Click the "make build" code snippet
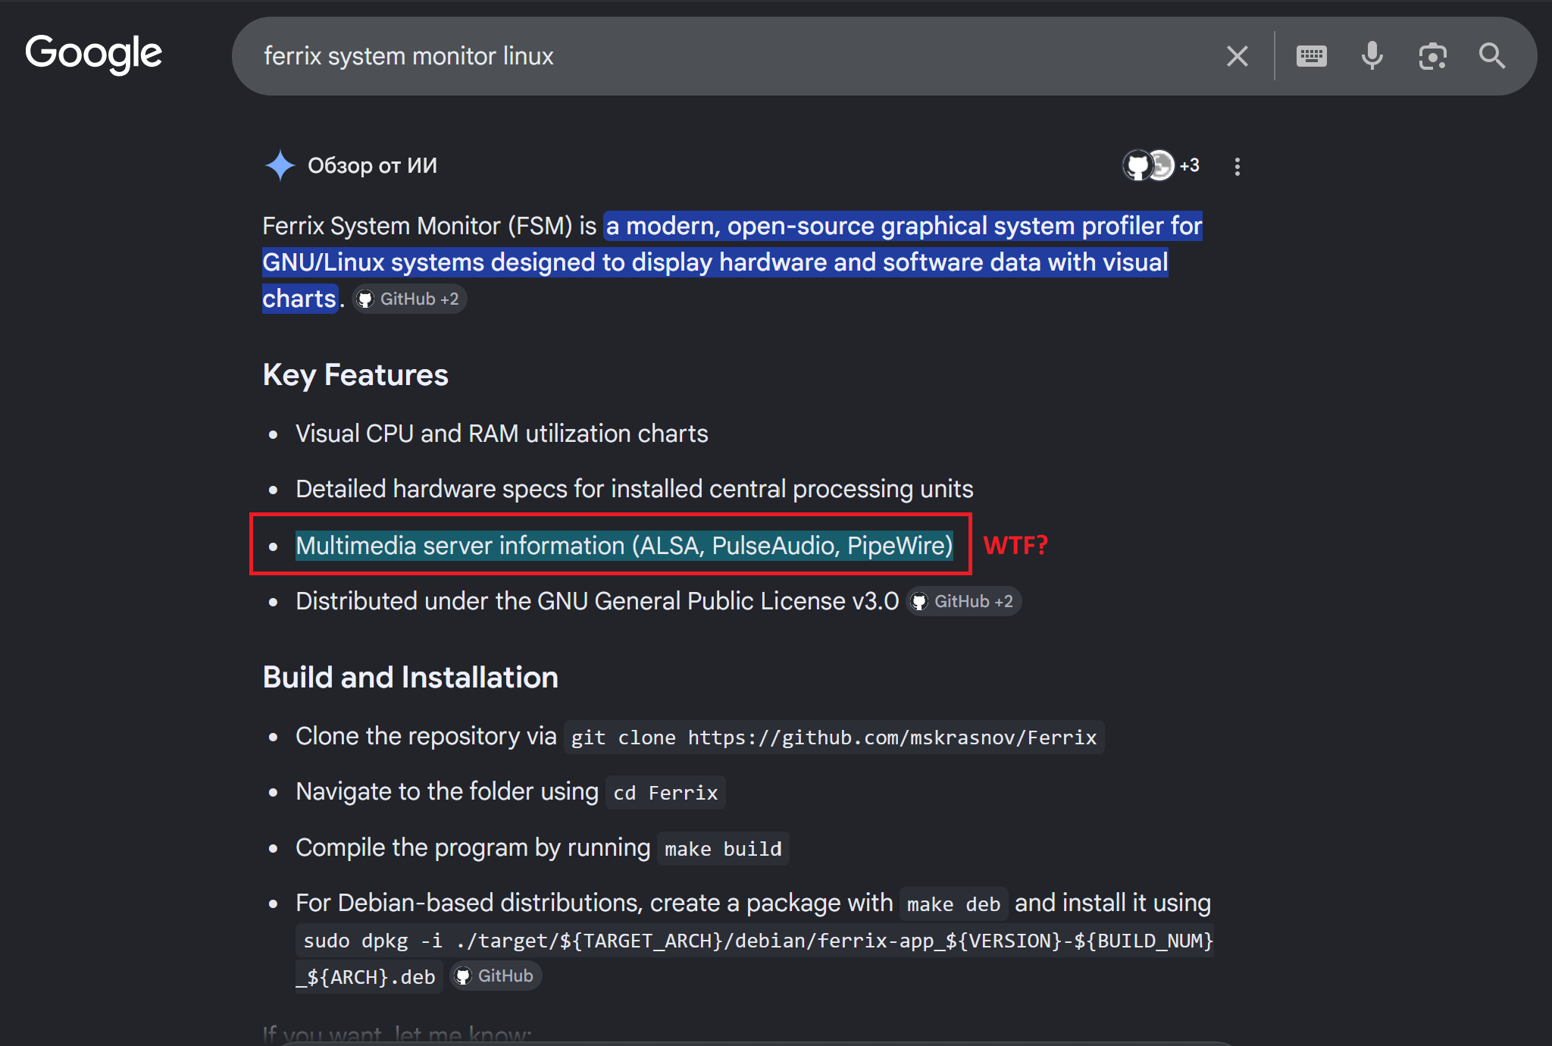1552x1046 pixels. (x=723, y=848)
